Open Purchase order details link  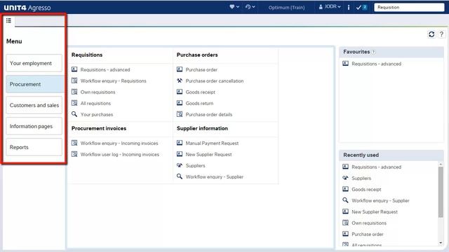209,114
